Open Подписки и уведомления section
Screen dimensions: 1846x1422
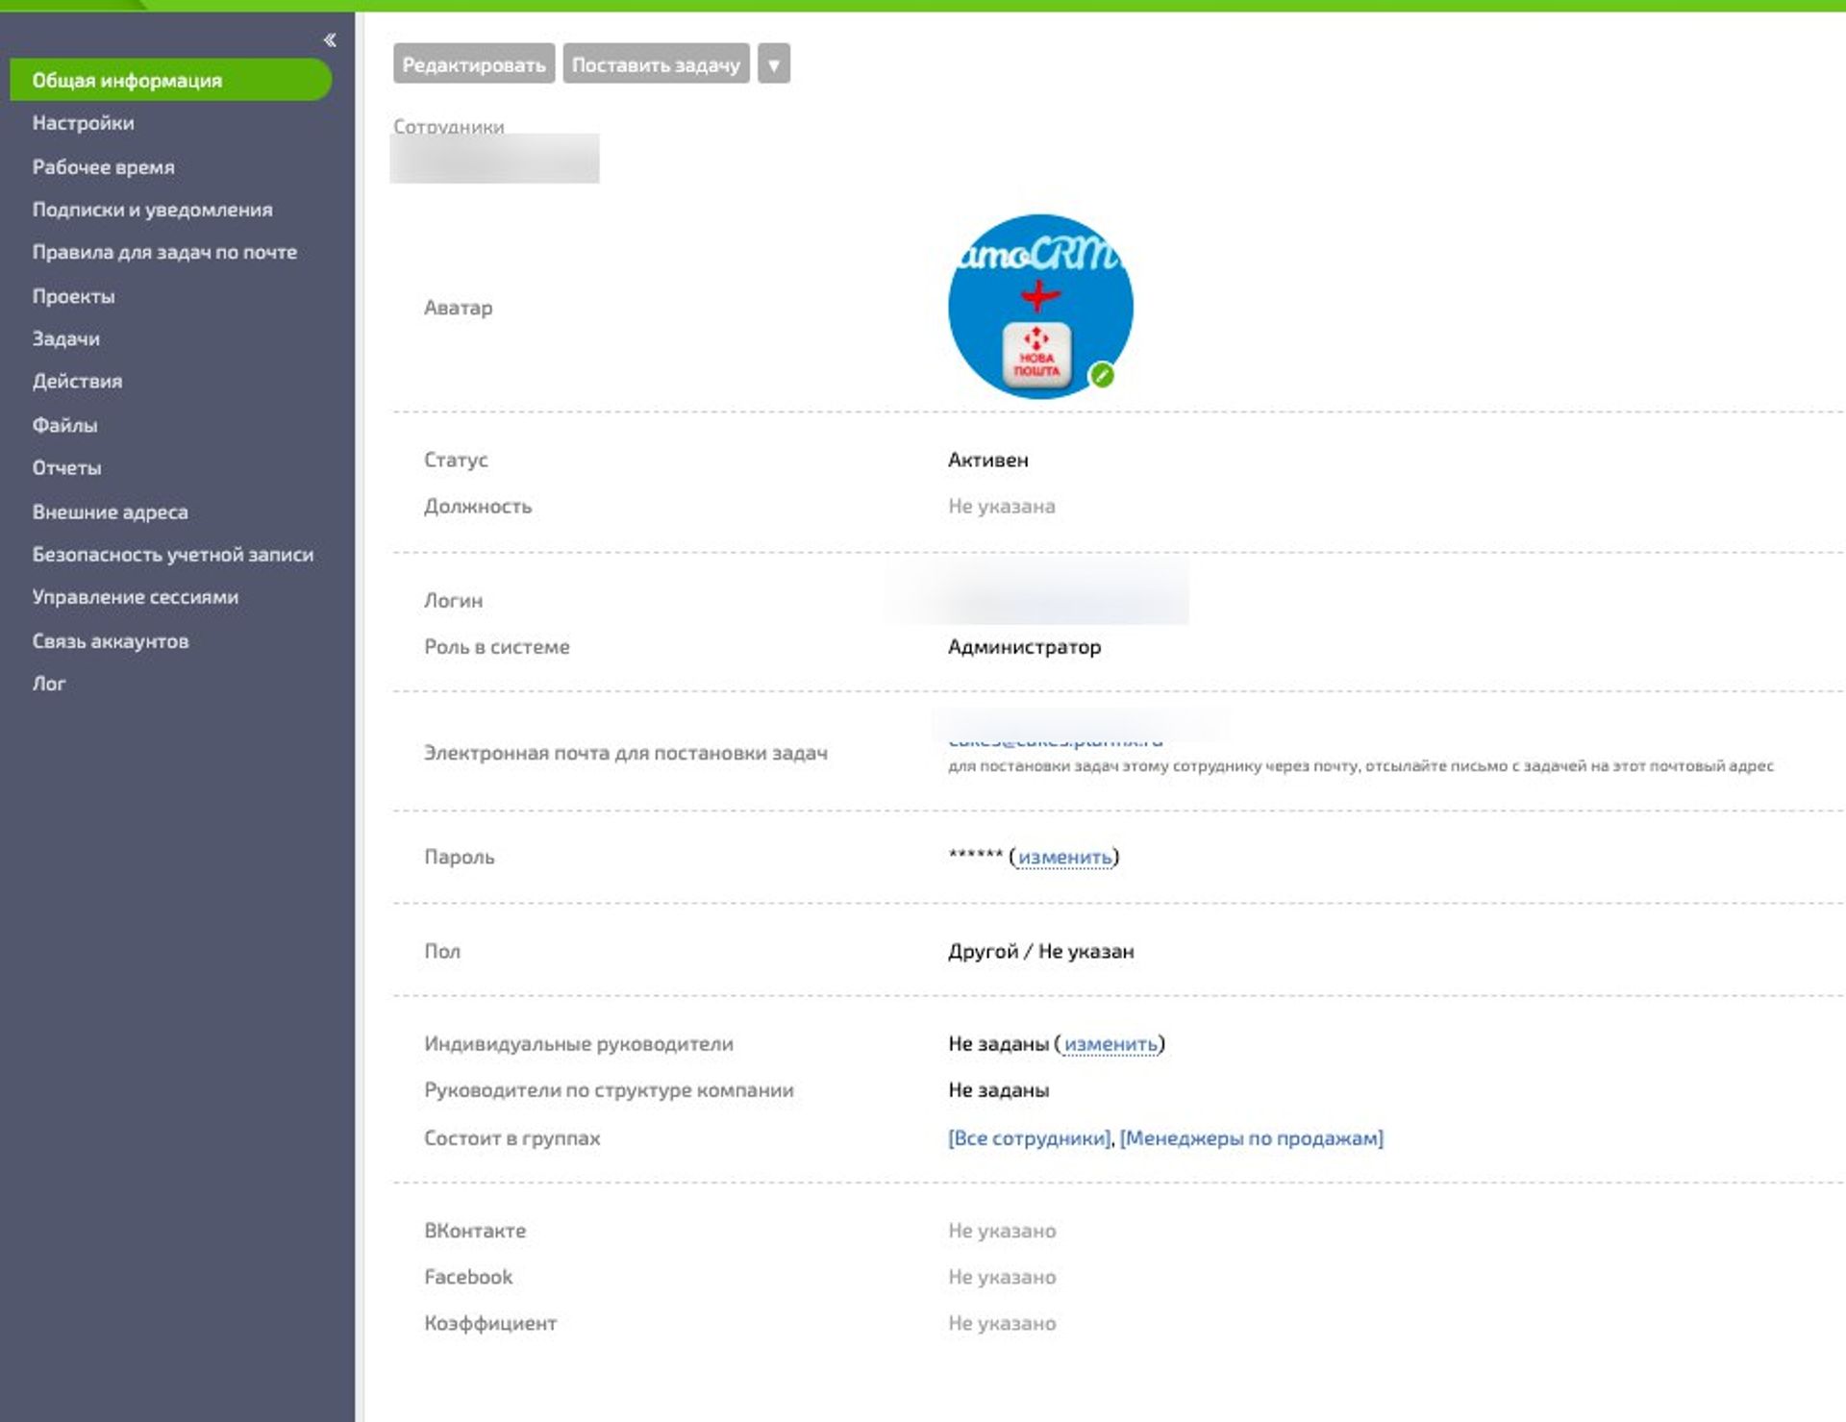[x=152, y=210]
